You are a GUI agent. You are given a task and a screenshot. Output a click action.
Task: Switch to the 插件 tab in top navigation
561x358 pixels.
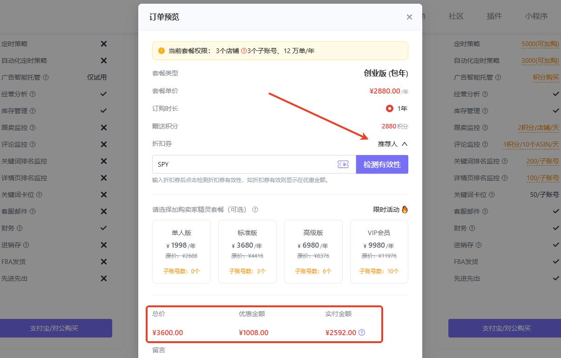494,16
